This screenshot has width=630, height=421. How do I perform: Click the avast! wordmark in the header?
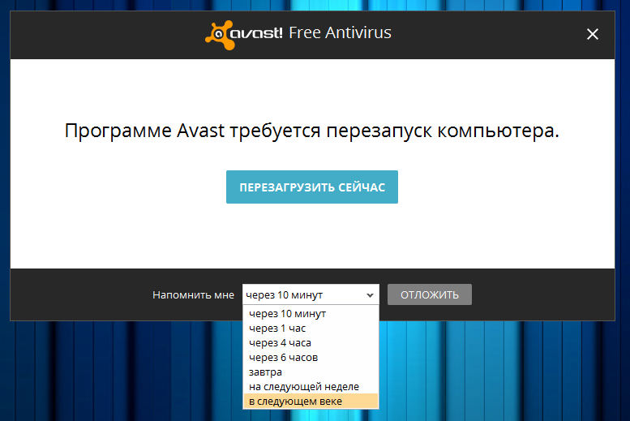[x=255, y=34]
